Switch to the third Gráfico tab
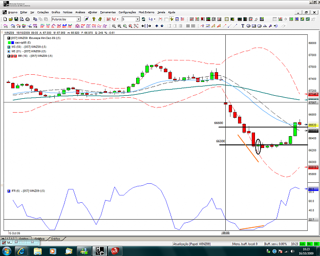This screenshot has height=256, width=320. coord(55,239)
